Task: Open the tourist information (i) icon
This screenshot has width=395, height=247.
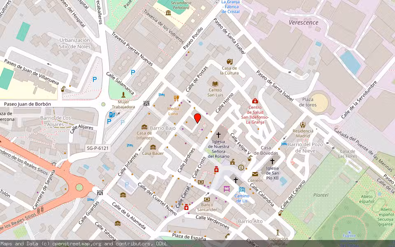Action: tap(241, 168)
